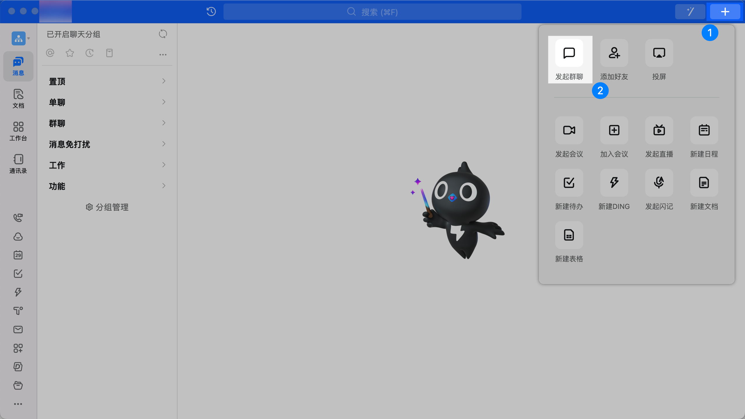Toggle the starred messages filter
The image size is (745, 419).
pos(70,53)
